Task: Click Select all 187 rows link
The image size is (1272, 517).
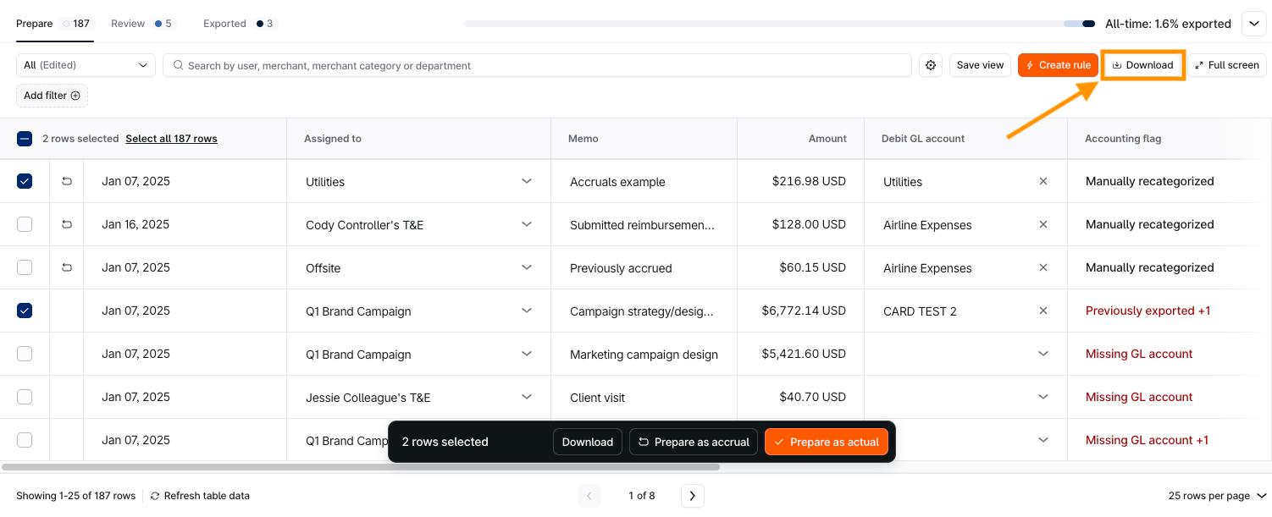Action: point(171,139)
